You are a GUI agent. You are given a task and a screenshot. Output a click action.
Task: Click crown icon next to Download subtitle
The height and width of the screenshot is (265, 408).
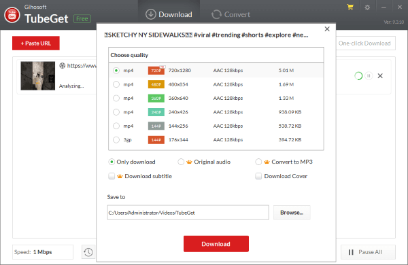120,176
